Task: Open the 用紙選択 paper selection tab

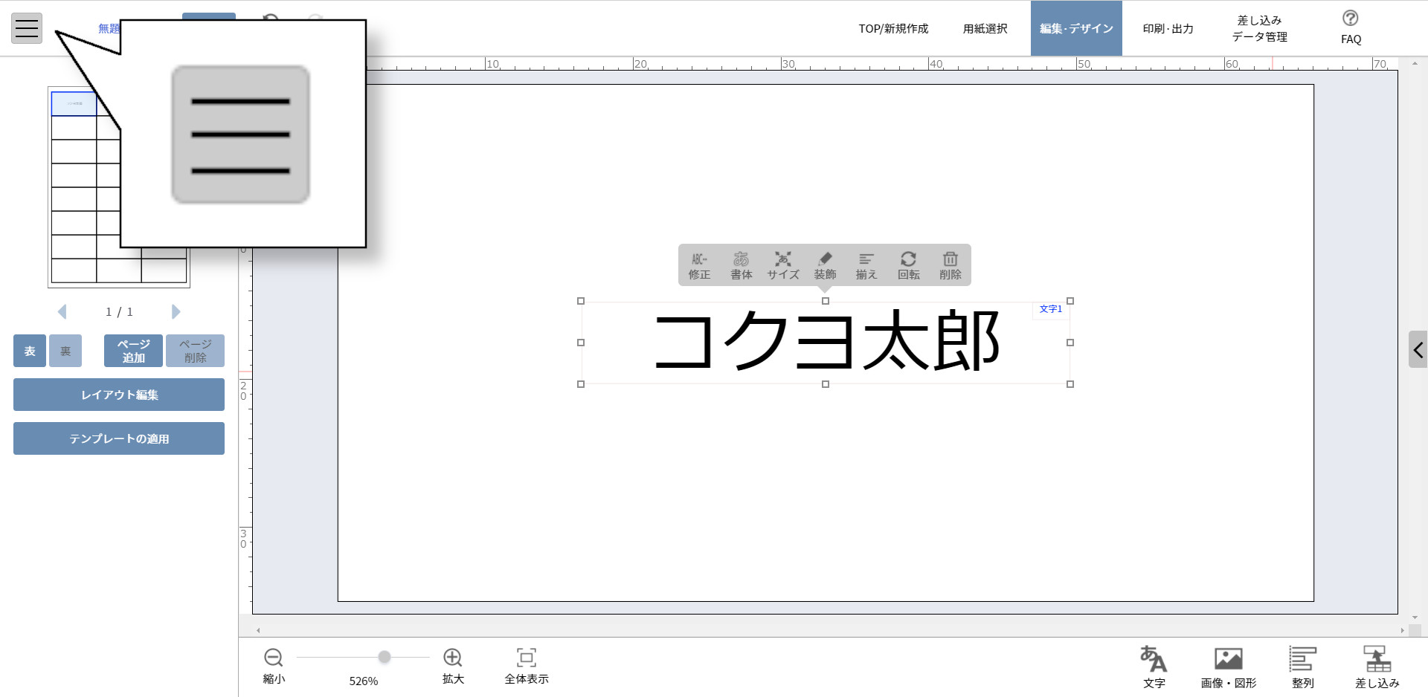Action: [985, 28]
